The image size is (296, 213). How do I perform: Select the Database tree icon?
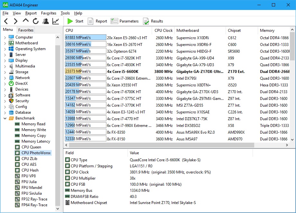pyautogui.click(x=11, y=112)
